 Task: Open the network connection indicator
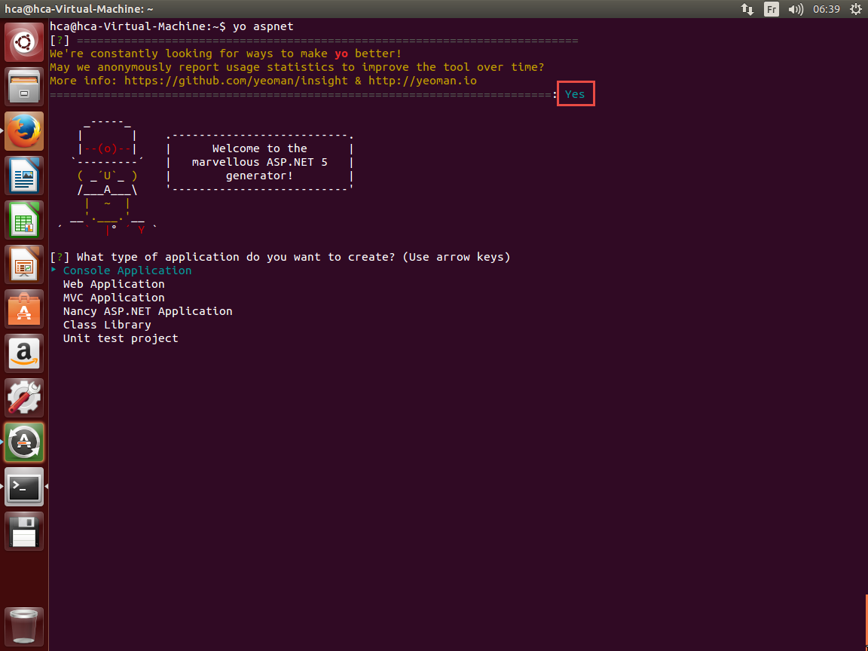(747, 9)
